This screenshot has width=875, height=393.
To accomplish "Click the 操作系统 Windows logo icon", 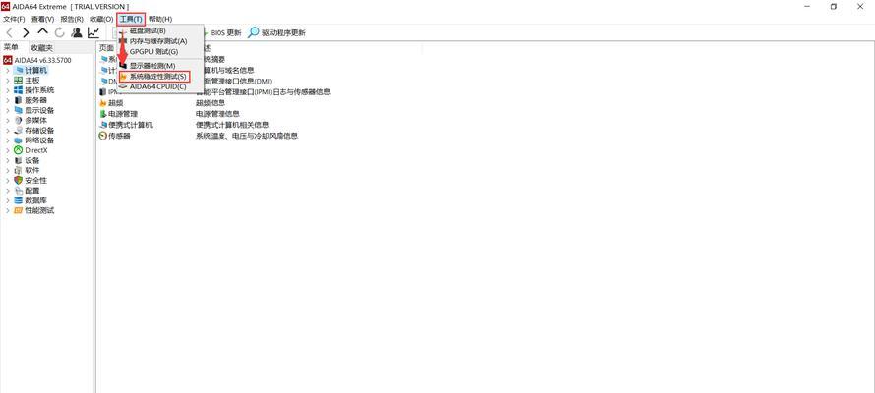I will pyautogui.click(x=19, y=90).
